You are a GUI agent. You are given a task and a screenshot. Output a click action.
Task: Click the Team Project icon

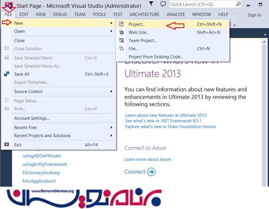(x=122, y=41)
